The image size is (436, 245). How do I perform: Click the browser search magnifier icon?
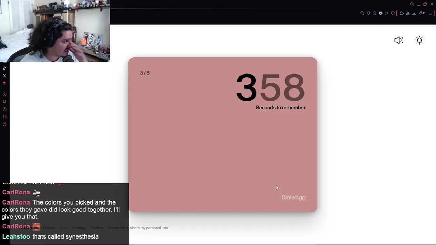[412, 4]
